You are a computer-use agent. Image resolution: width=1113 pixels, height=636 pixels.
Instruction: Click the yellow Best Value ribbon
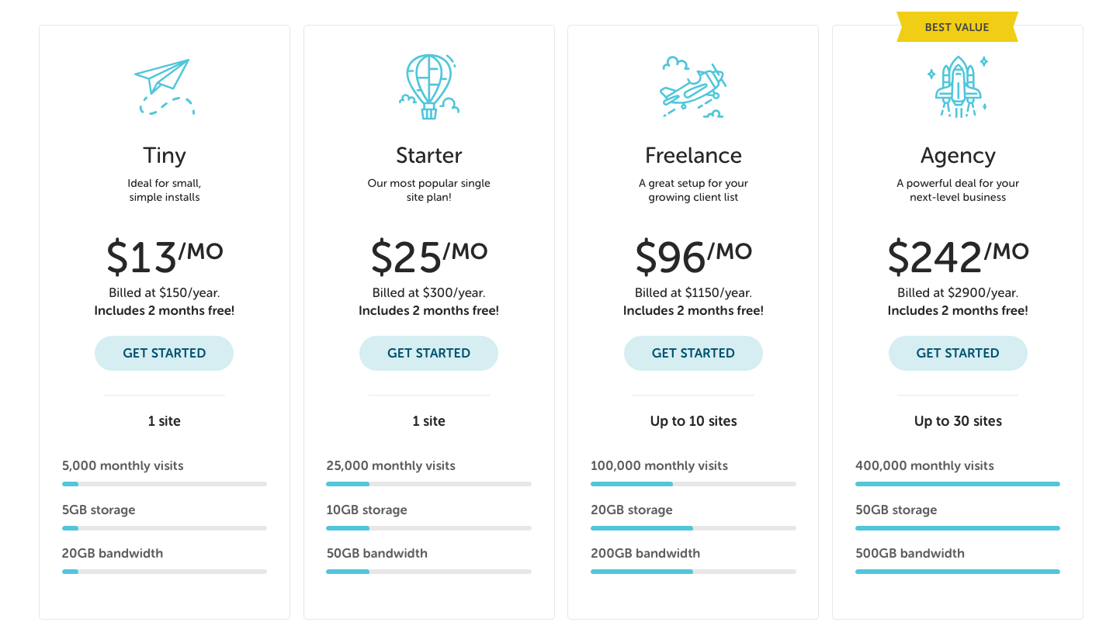[957, 27]
